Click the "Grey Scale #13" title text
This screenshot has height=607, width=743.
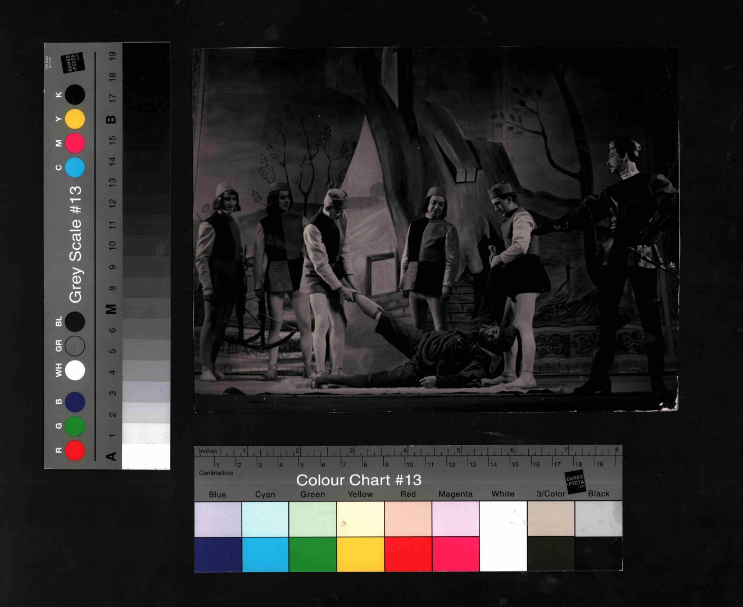75,244
